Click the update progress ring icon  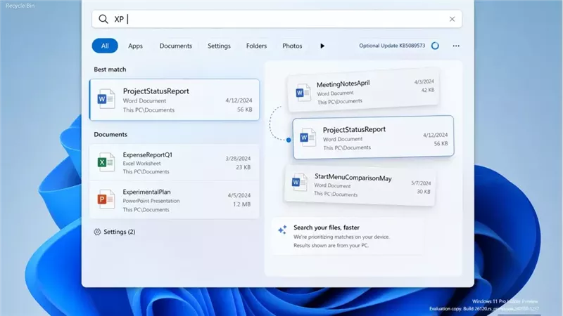pyautogui.click(x=435, y=46)
